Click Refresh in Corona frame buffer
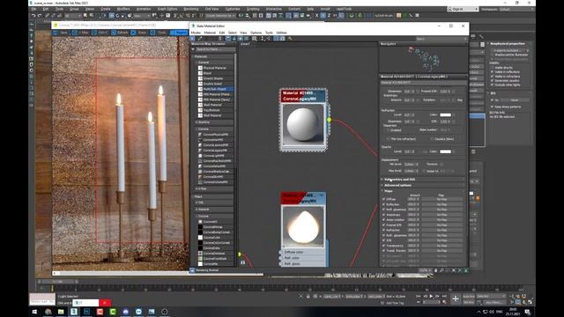 (x=120, y=33)
